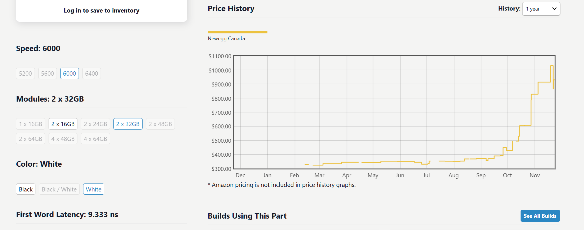Open the History duration dropdown
Viewport: 584px width, 230px height.
[x=541, y=9]
